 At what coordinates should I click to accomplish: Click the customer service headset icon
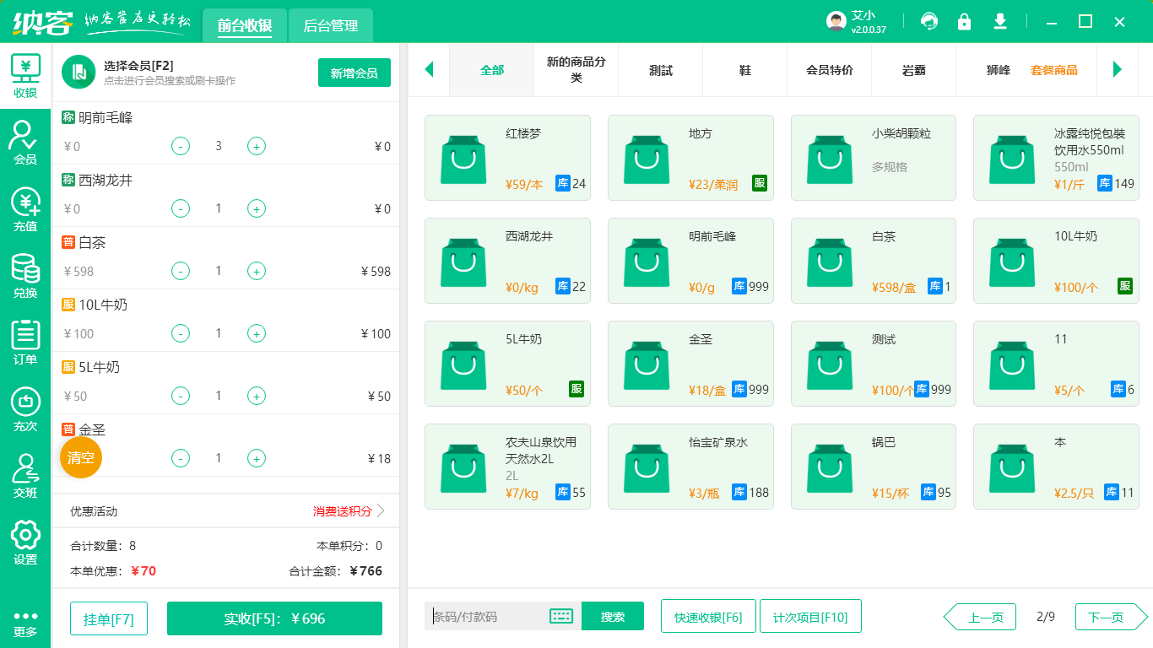point(929,21)
